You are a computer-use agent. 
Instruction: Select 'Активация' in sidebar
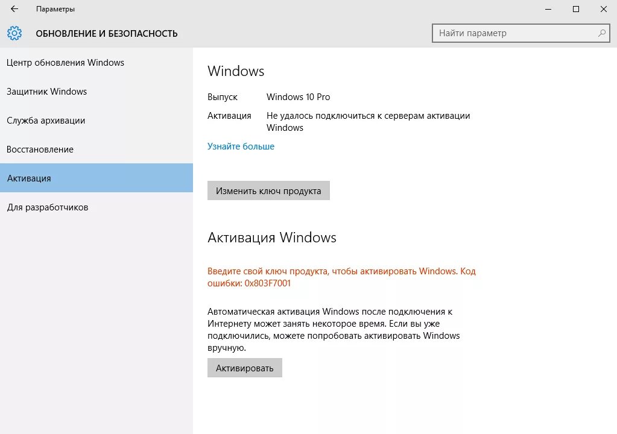point(97,178)
